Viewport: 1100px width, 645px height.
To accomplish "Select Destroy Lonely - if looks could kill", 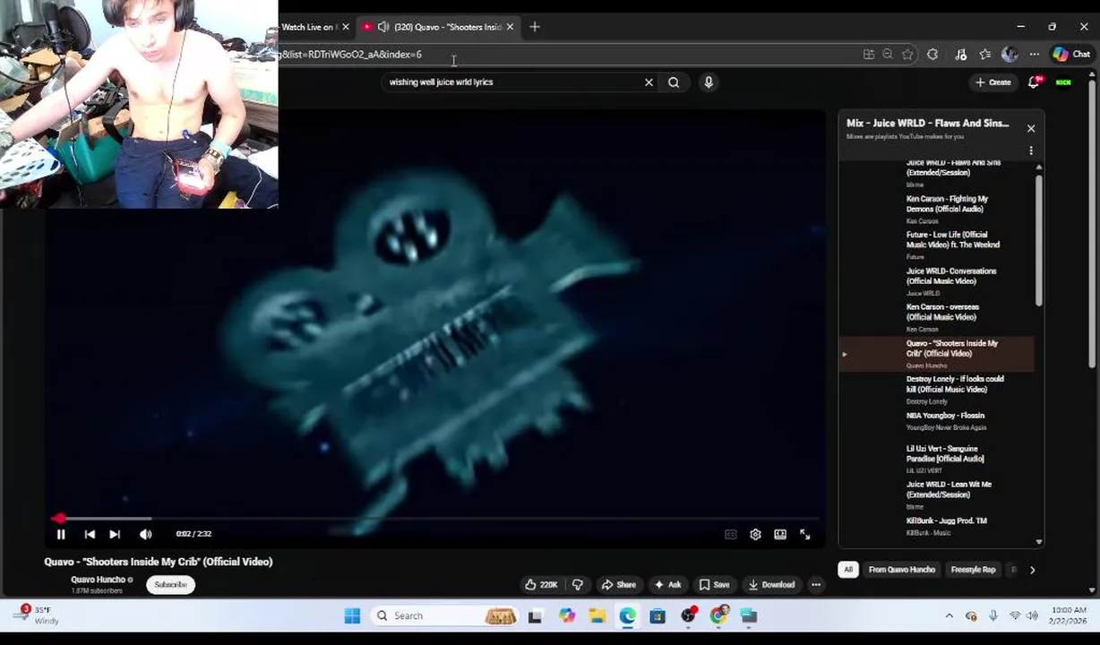I will [x=938, y=389].
